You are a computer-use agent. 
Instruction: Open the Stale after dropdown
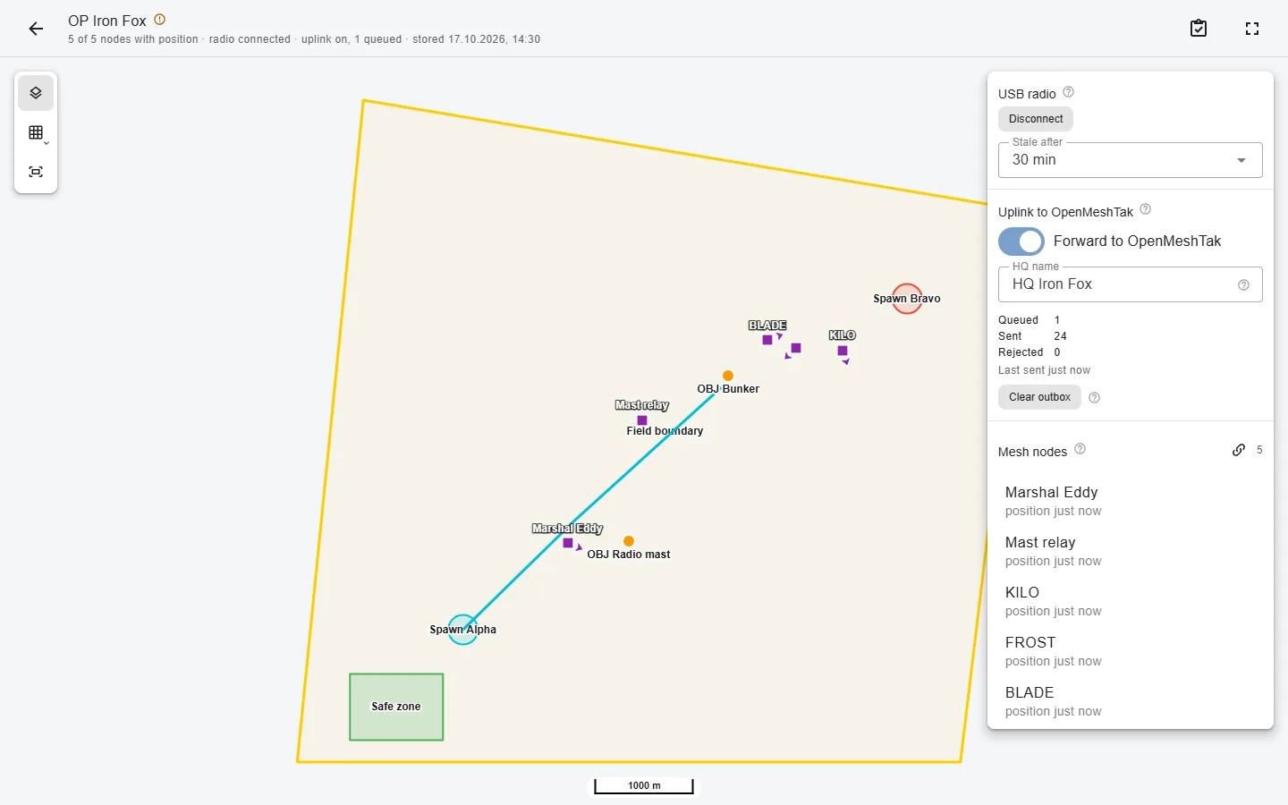1131,160
